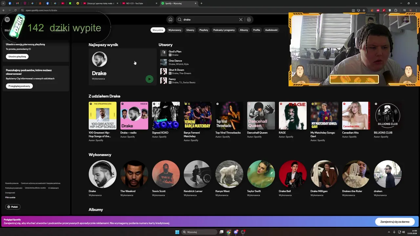Open the Pliki cookie link
The image size is (420, 236).
coord(10,197)
